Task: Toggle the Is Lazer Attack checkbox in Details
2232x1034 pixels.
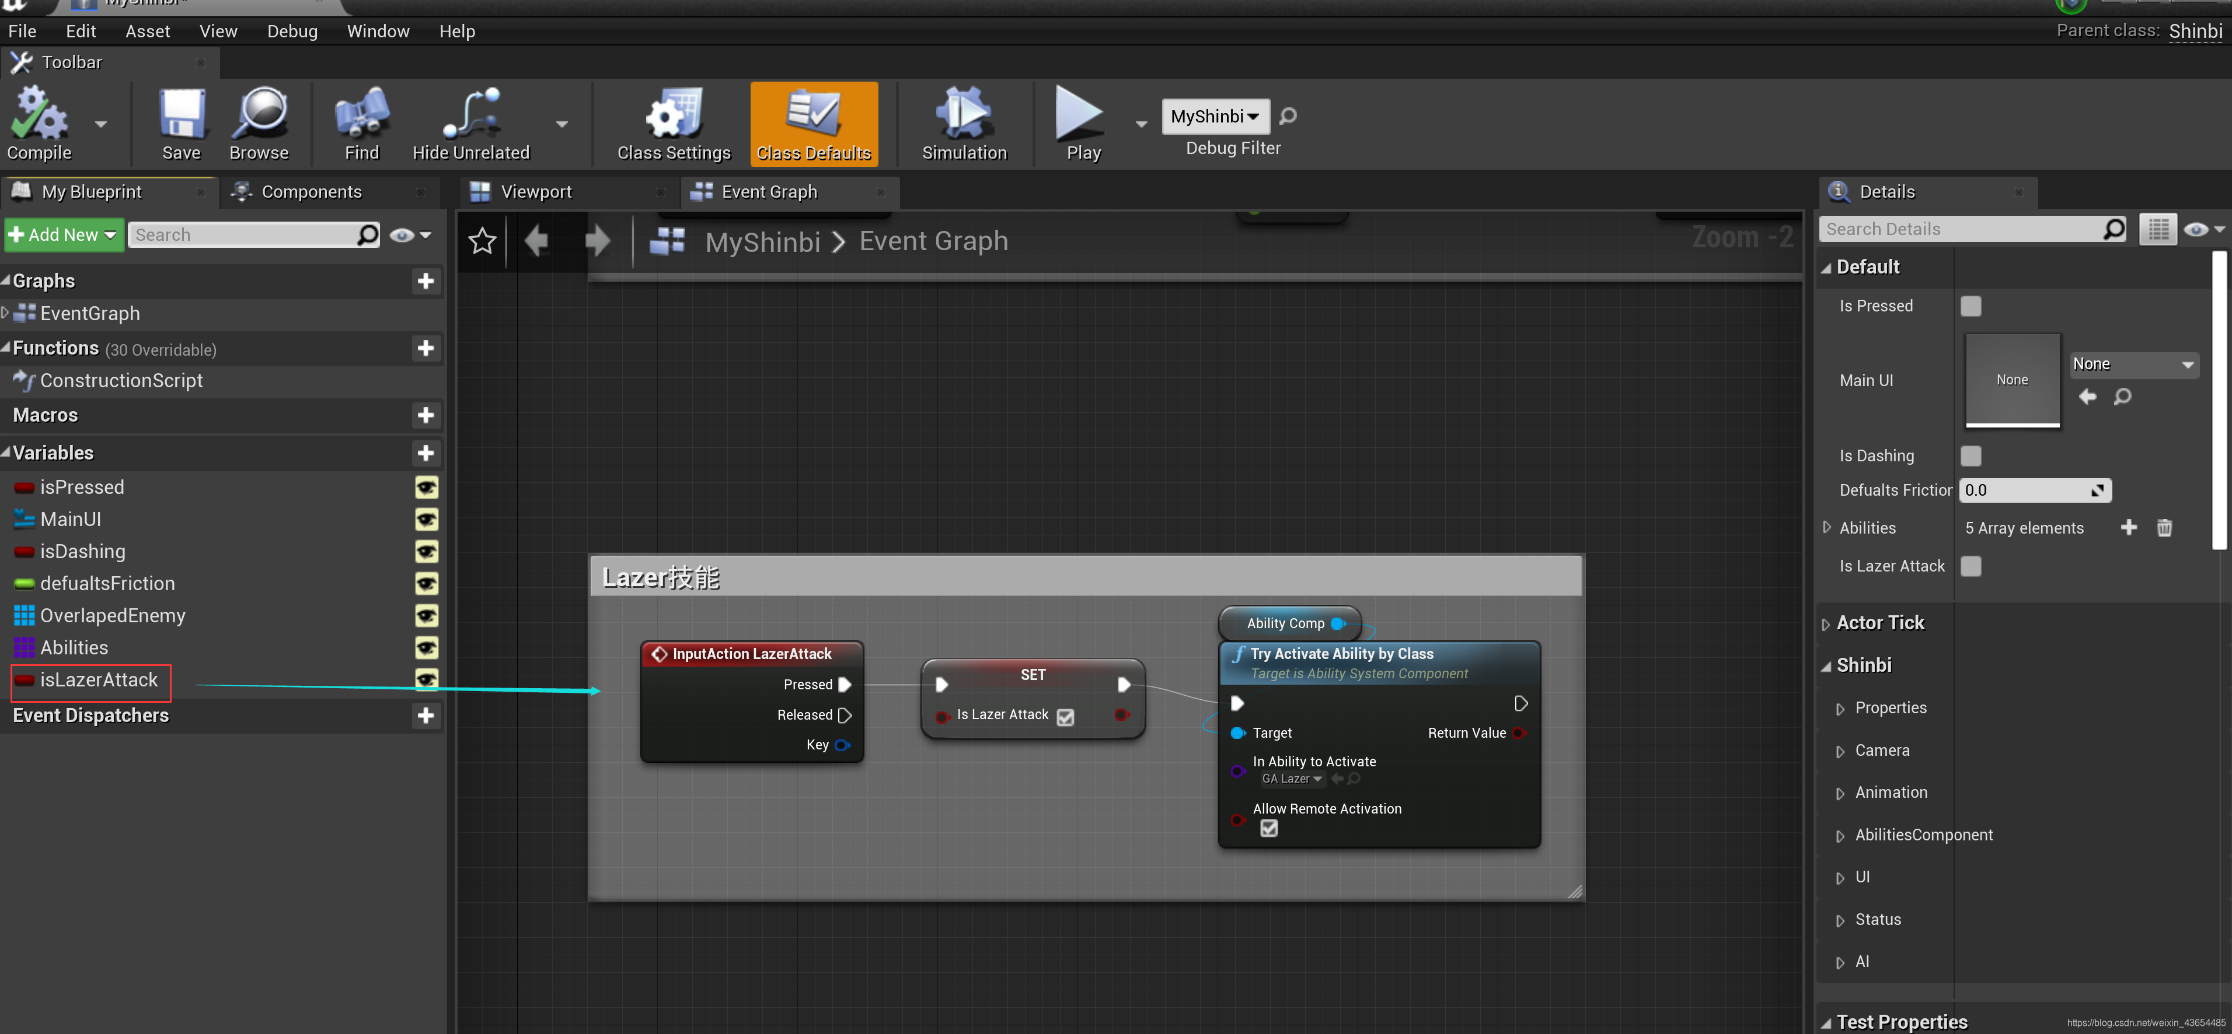Action: point(1971,566)
